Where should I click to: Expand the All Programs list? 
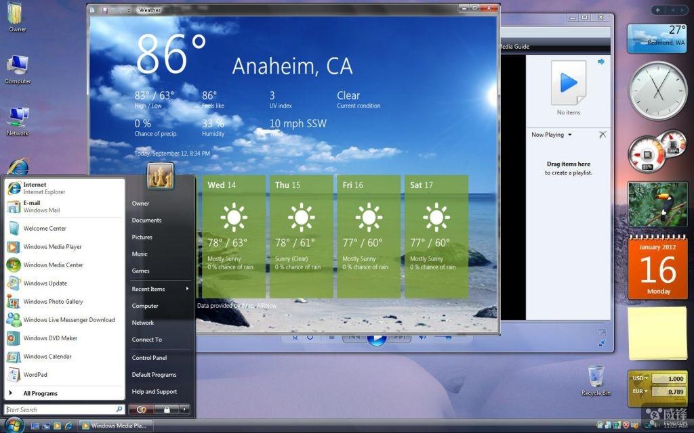click(x=64, y=393)
